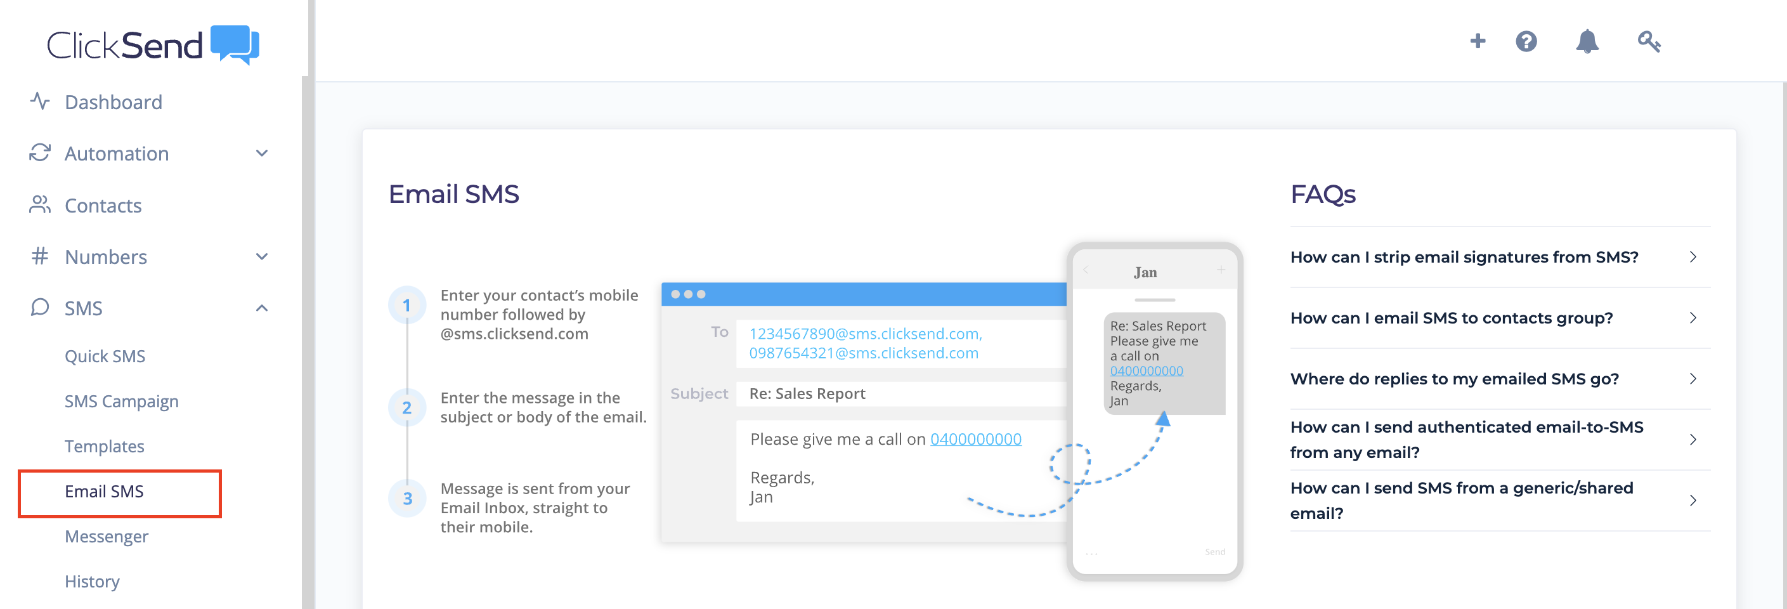Click the API key icon in header

click(1649, 42)
